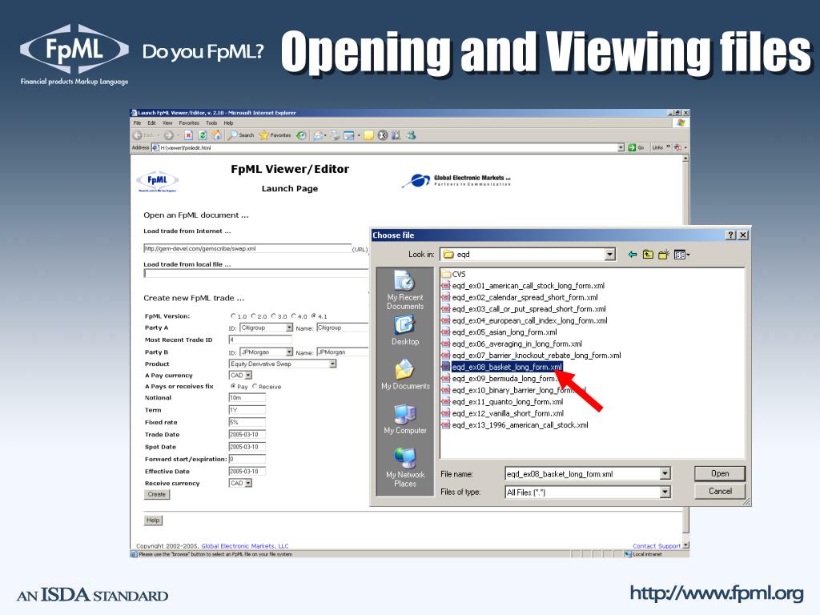
Task: Click the Cancel button
Action: pos(720,491)
